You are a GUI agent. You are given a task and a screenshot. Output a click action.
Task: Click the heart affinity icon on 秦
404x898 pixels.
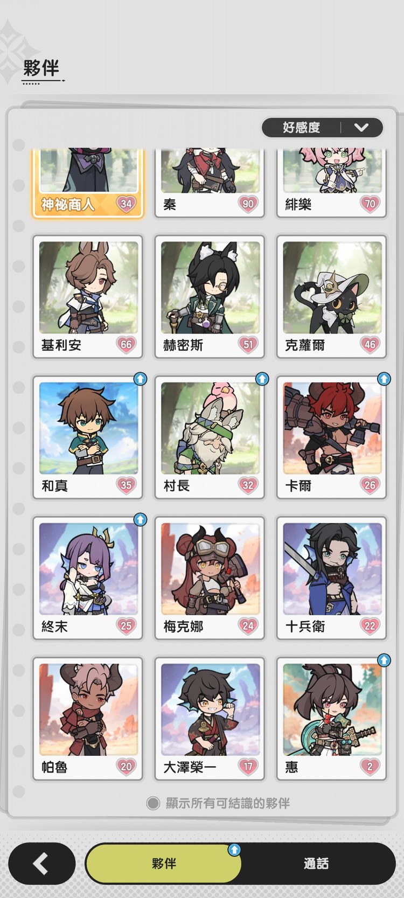click(248, 204)
